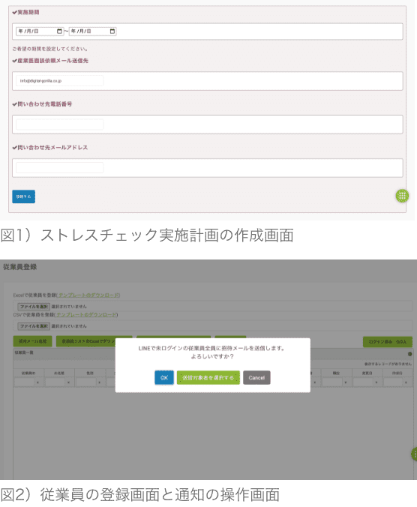Open the 作成日 column filter dropdown

[406, 382]
